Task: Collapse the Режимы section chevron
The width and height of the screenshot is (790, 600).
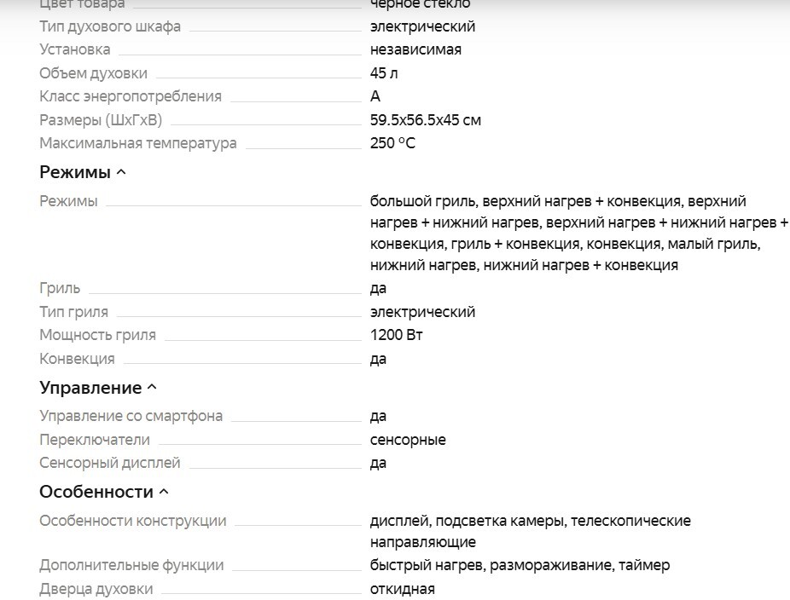Action: [121, 173]
